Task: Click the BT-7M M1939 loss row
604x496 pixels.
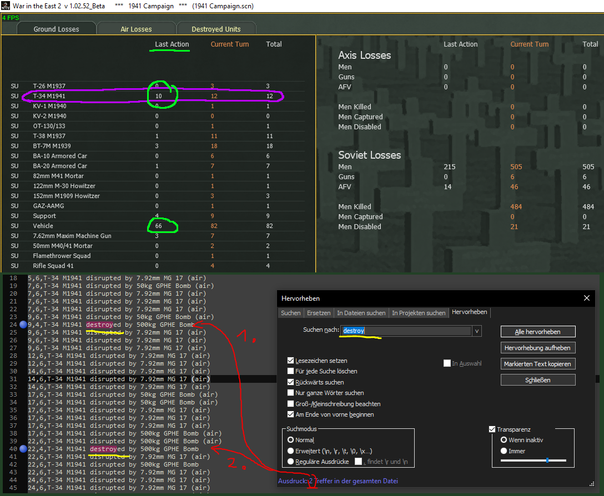Action: point(158,146)
